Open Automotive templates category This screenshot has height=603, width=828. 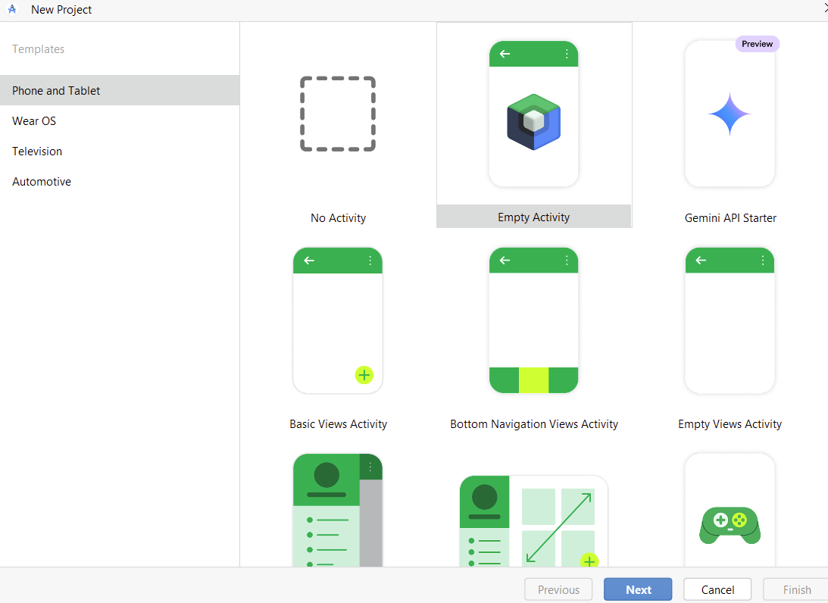click(x=42, y=182)
